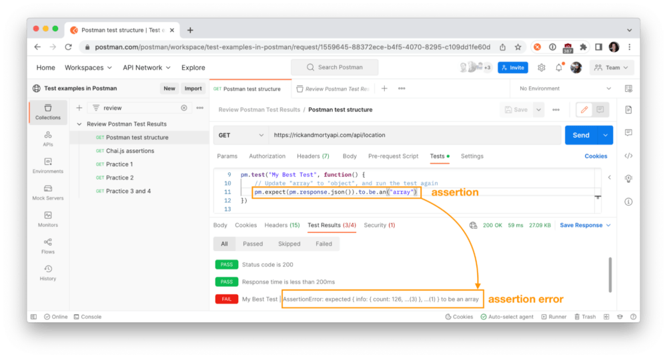Click the user avatar in Postman header
Screen dimensions: 667x358
pyautogui.click(x=576, y=67)
